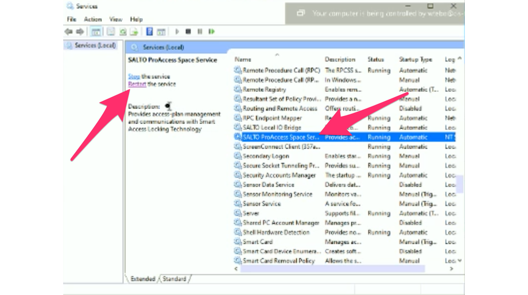Click the horizontal scroll left arrow
Screen dimensions: 528x295
236,269
